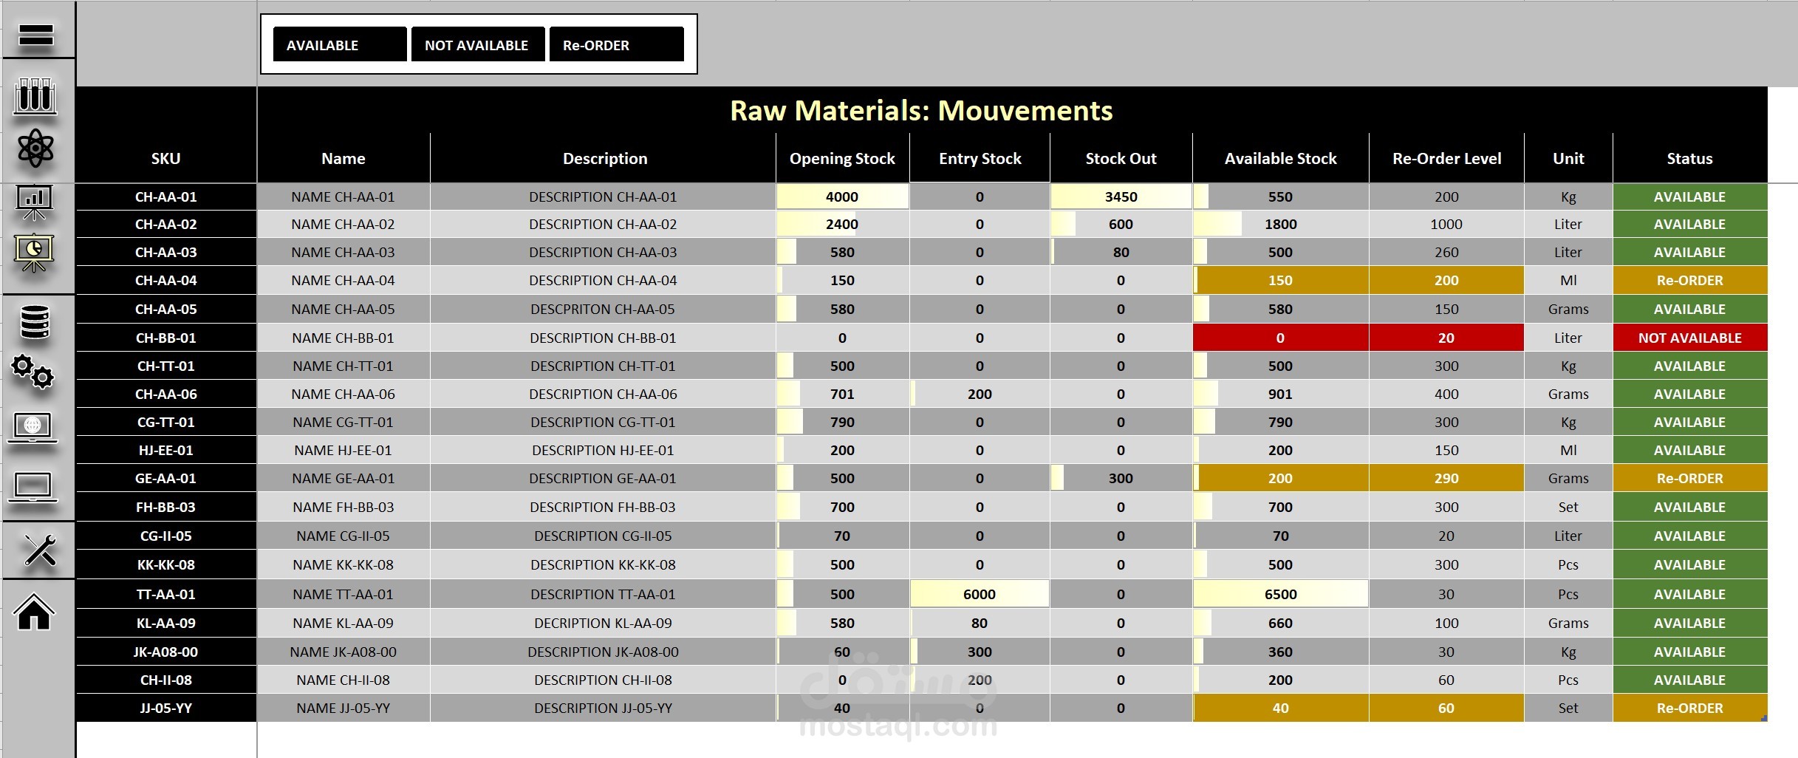The image size is (1798, 758).
Task: Open the test tubes raw materials icon
Action: point(35,96)
